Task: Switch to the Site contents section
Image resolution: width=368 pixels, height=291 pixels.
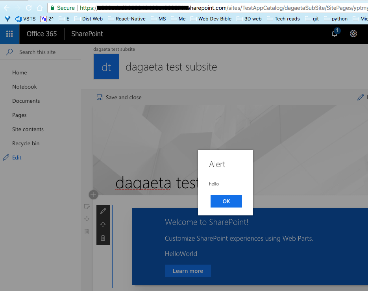Action: coord(28,129)
